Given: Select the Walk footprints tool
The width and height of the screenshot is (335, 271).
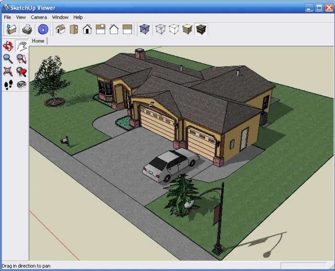Looking at the screenshot, I should coord(8,85).
